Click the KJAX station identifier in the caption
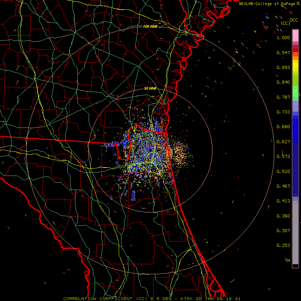Image resolution: width=301 pixels, height=301 pixels. (x=187, y=299)
